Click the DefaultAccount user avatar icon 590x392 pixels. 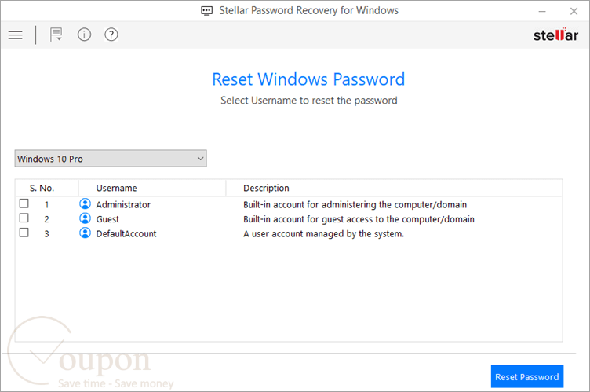click(85, 233)
